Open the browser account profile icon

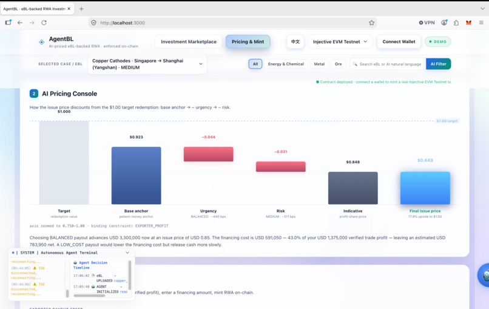[444, 23]
